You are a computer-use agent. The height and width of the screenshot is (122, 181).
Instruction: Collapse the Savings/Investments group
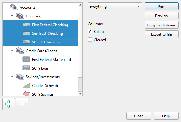coord(12,77)
